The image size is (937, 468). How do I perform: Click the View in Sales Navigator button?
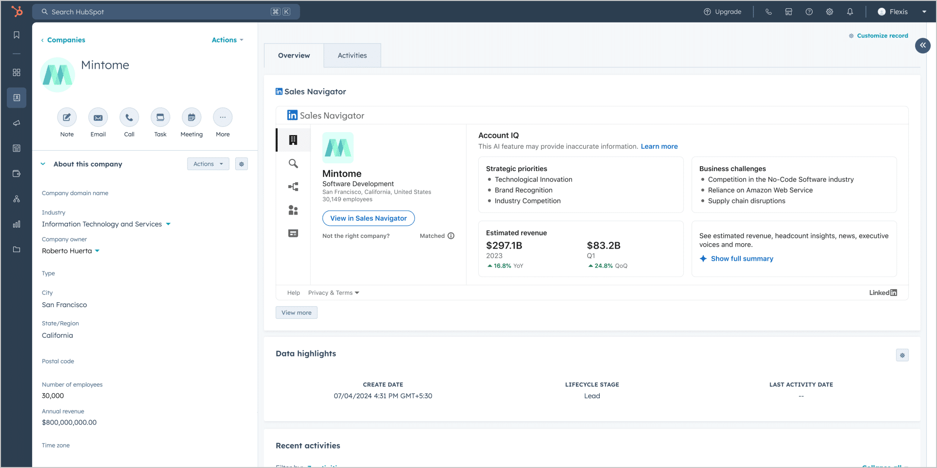tap(368, 218)
